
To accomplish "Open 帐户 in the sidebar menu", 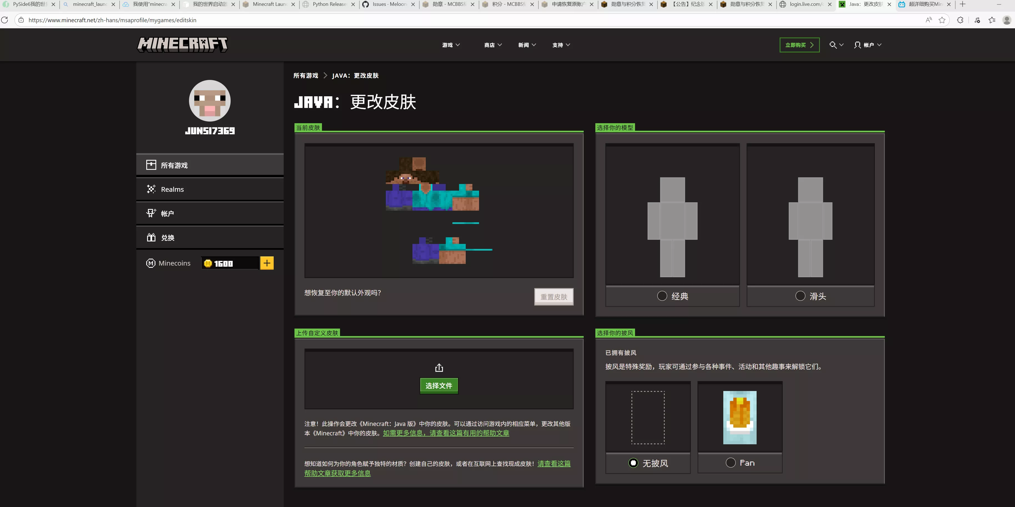I will 210,213.
